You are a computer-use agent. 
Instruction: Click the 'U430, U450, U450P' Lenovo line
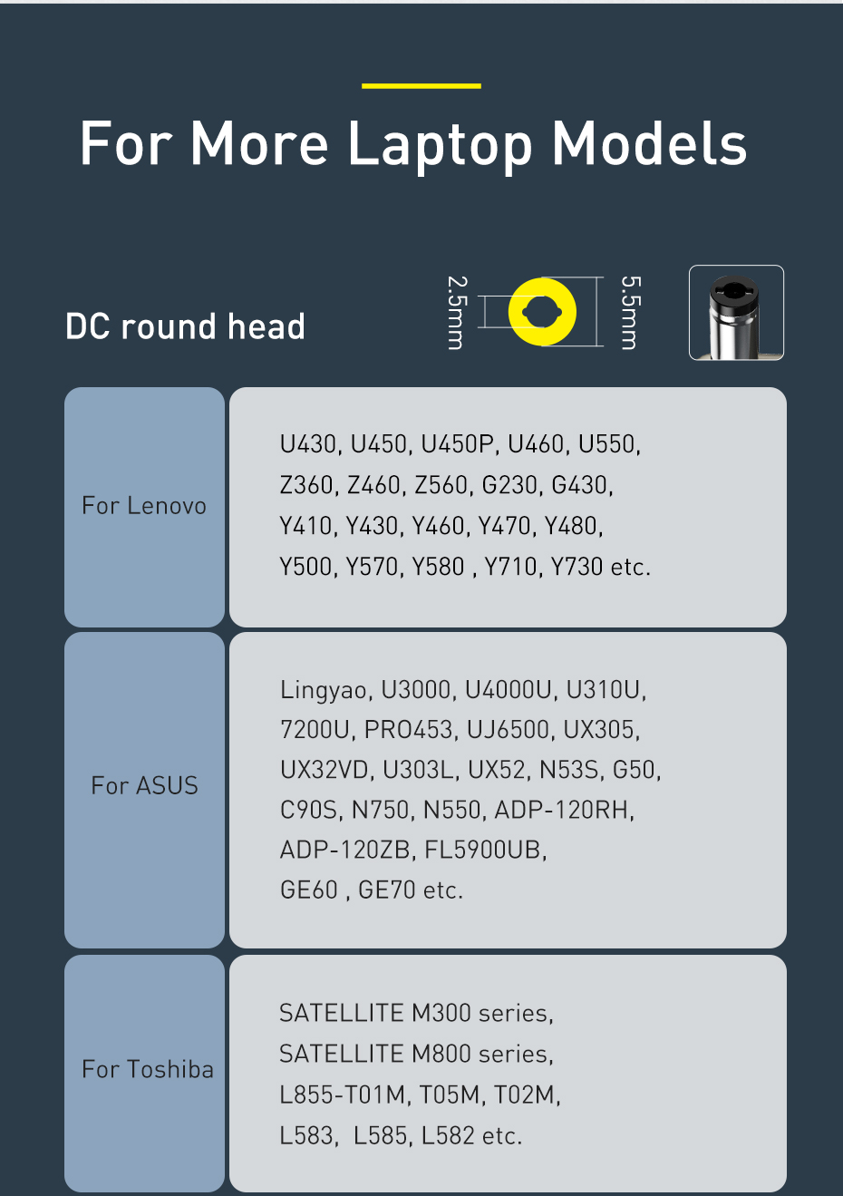point(460,444)
